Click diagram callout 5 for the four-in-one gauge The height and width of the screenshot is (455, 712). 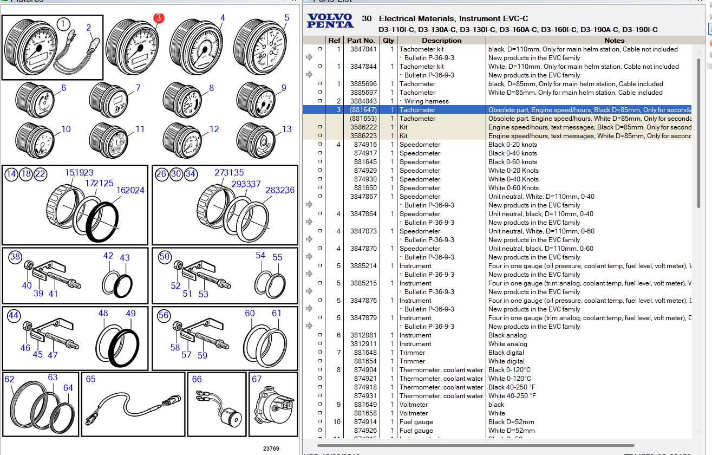point(287,18)
